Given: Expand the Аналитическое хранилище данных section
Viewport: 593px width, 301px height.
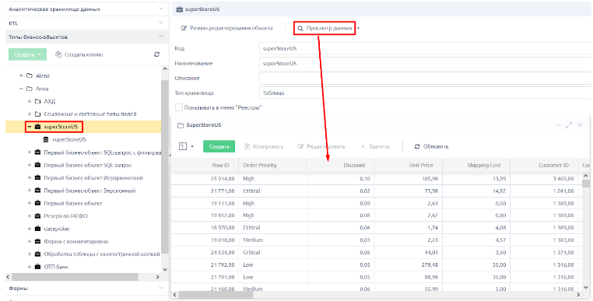Looking at the screenshot, I should 161,9.
